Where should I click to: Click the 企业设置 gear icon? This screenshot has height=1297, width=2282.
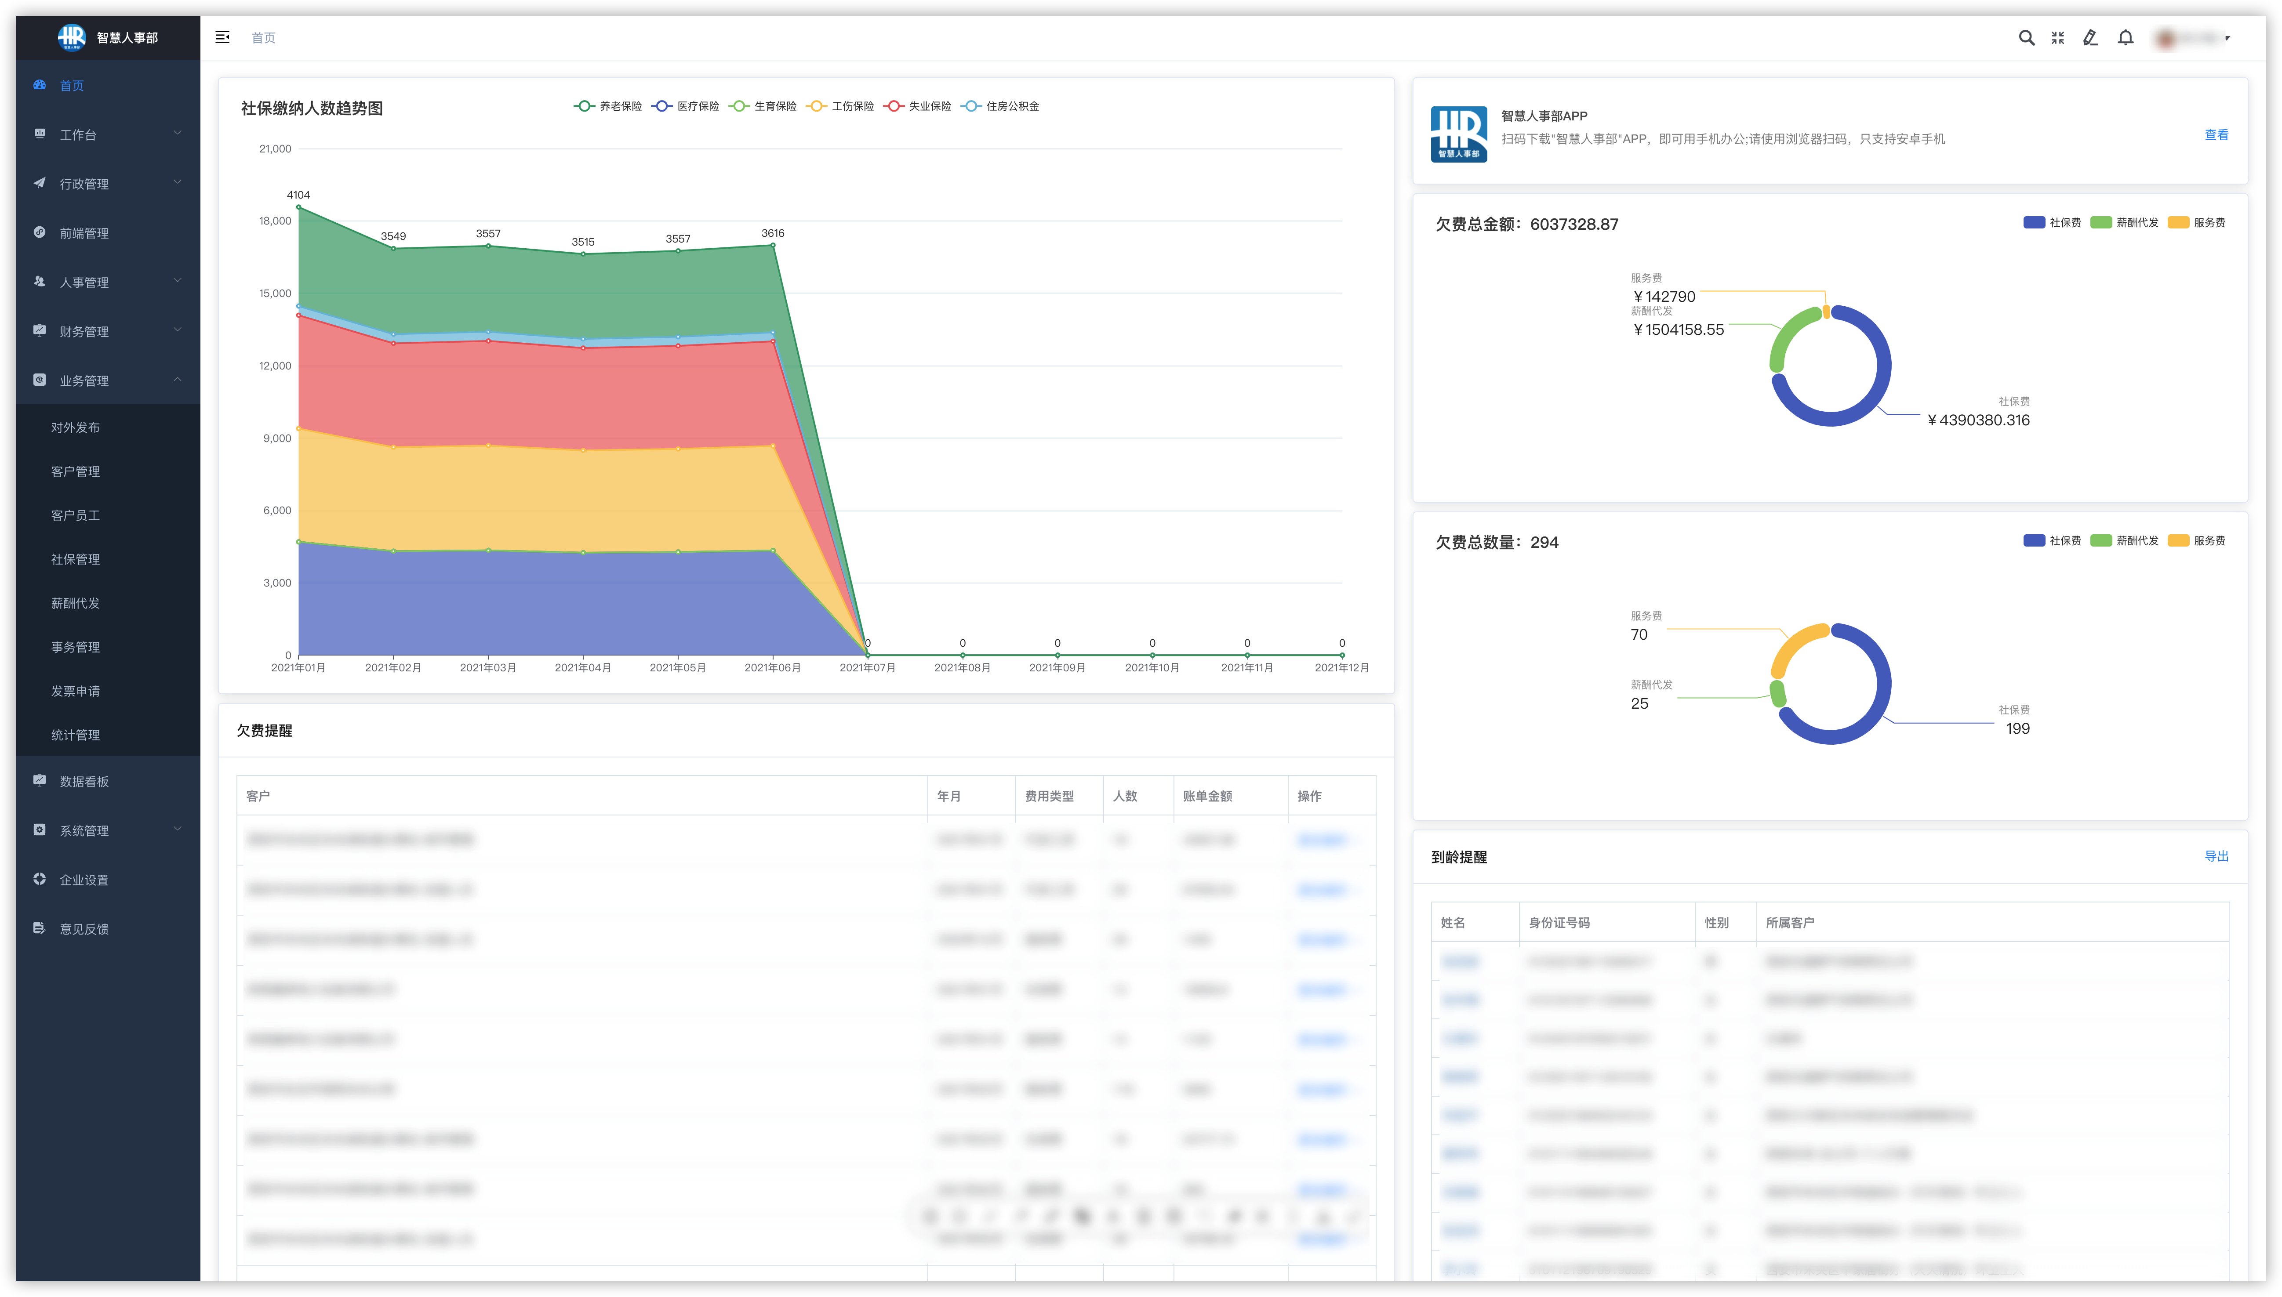[x=39, y=878]
